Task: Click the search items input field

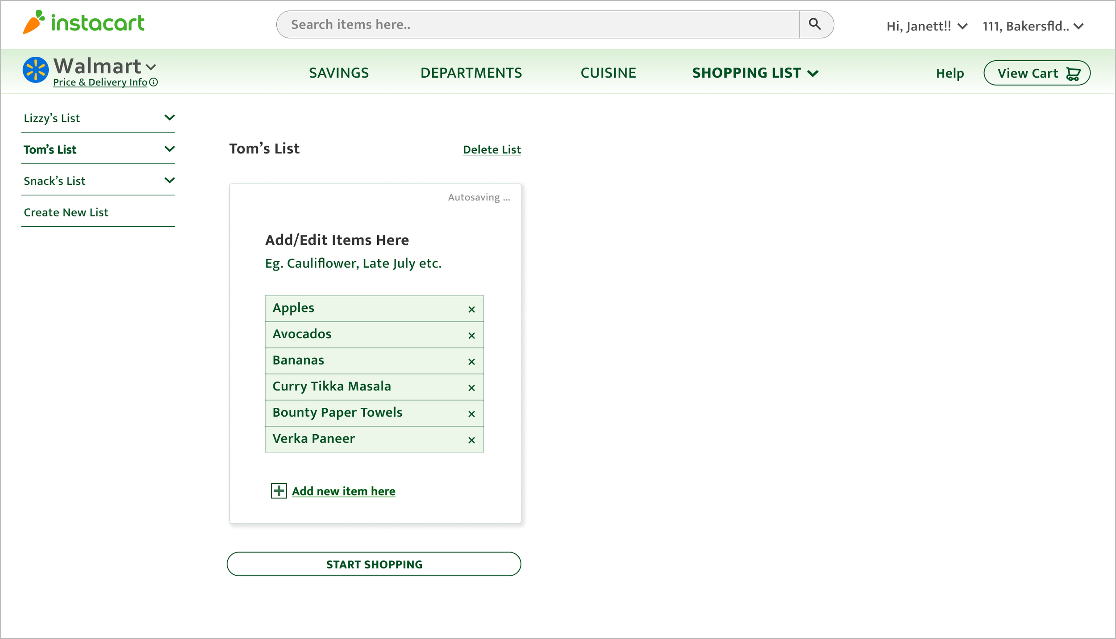Action: pos(536,25)
